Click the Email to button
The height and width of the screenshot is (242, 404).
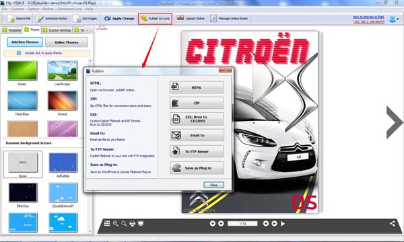click(x=197, y=135)
